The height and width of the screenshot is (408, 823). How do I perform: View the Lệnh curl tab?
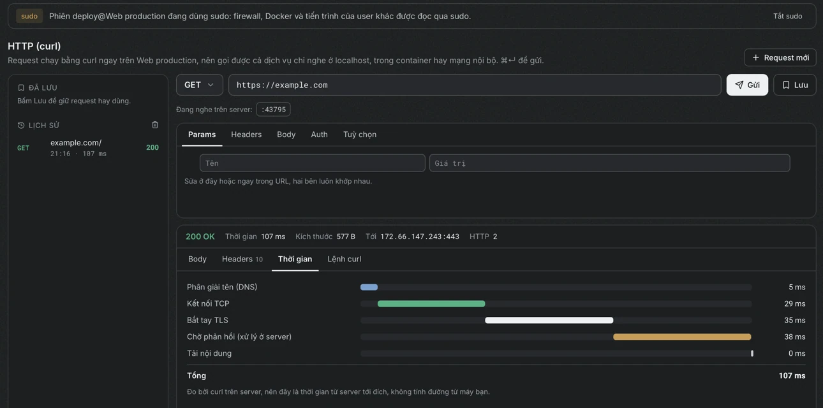345,259
